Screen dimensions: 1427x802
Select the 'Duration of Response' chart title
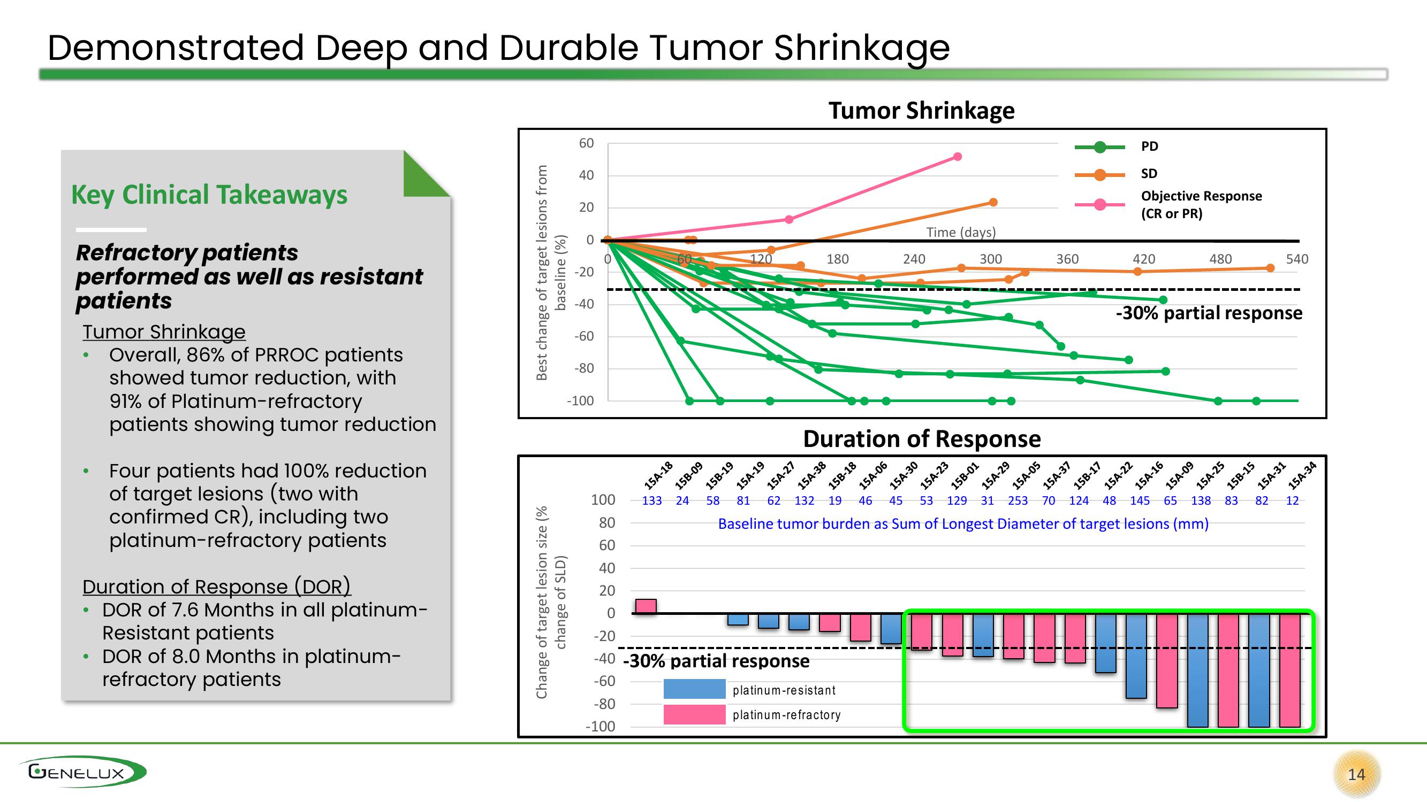pyautogui.click(x=922, y=438)
